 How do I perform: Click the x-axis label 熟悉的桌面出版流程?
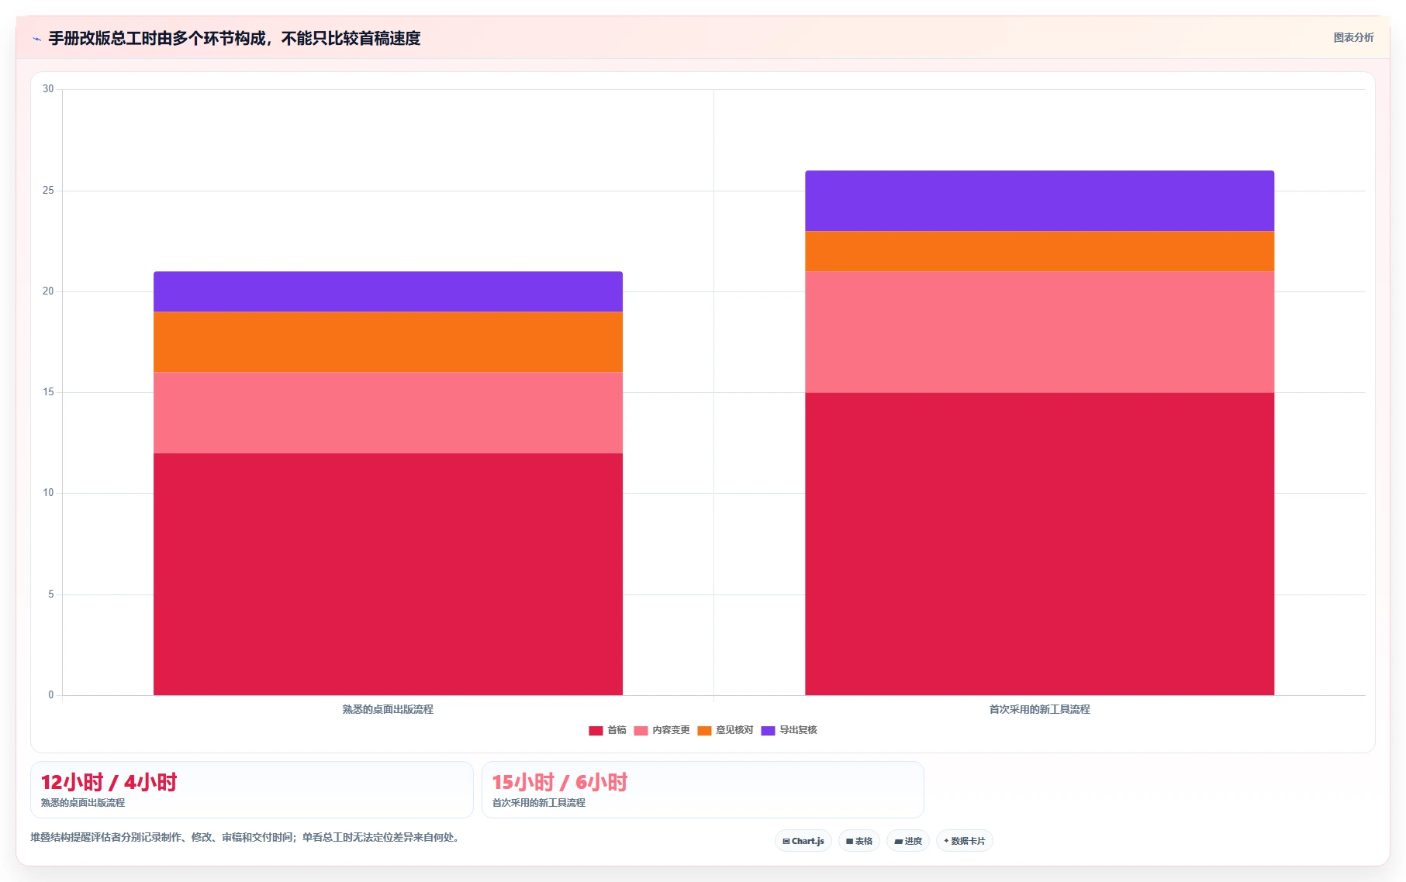388,709
